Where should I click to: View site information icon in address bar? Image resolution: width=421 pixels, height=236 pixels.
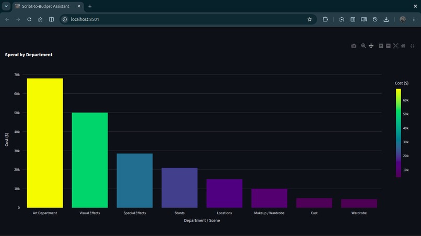click(x=65, y=19)
